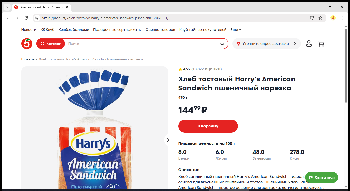
Task: Open Уточните адрес доставки selector
Action: click(x=267, y=44)
